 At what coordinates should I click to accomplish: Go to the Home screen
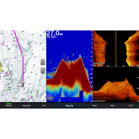[69, 105]
